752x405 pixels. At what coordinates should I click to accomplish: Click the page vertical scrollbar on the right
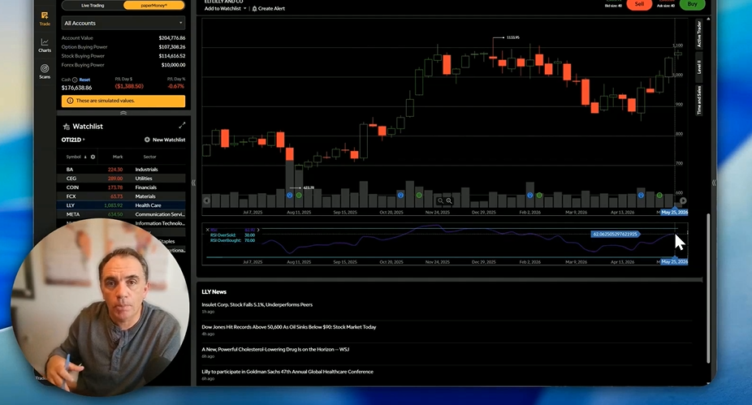(708, 287)
